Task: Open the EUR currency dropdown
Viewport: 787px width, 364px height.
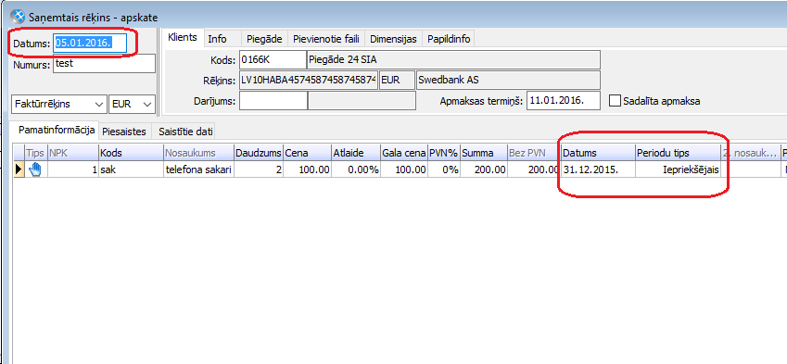Action: 132,105
